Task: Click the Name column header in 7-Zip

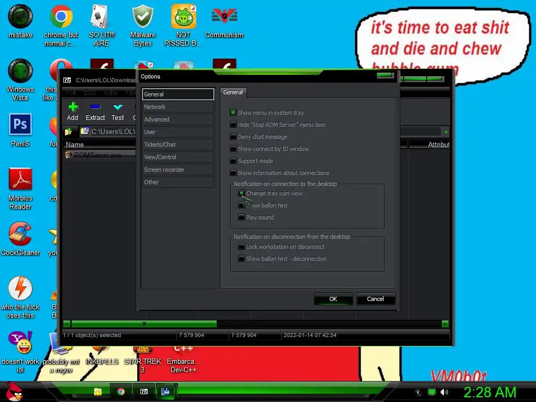Action: coord(99,144)
